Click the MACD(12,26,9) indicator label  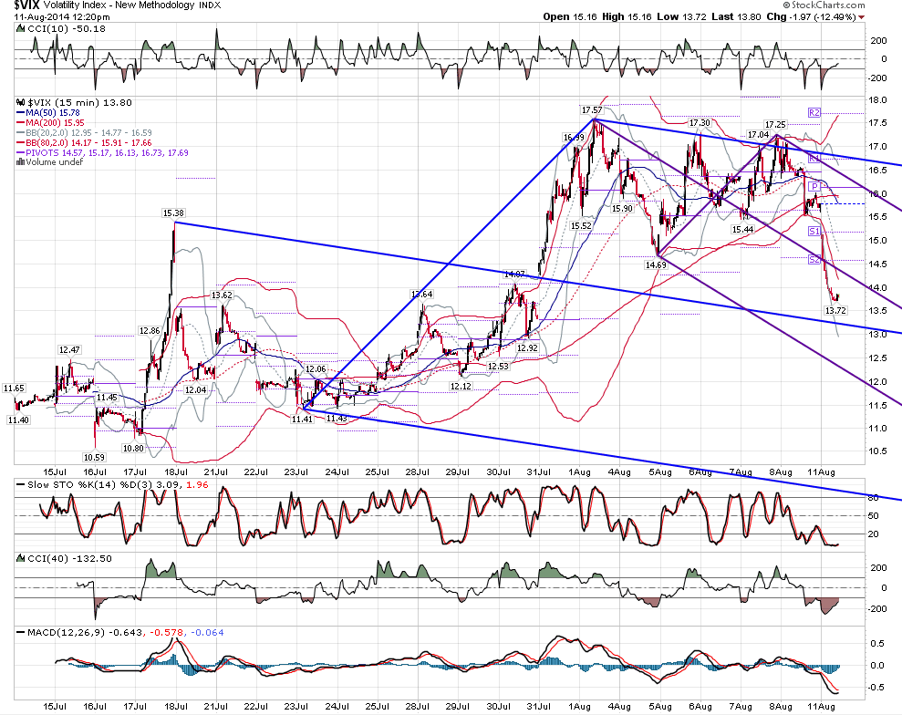(119, 632)
